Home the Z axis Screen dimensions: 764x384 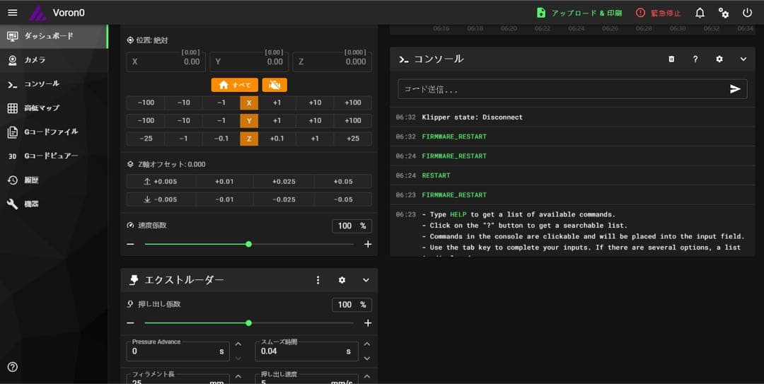click(249, 139)
